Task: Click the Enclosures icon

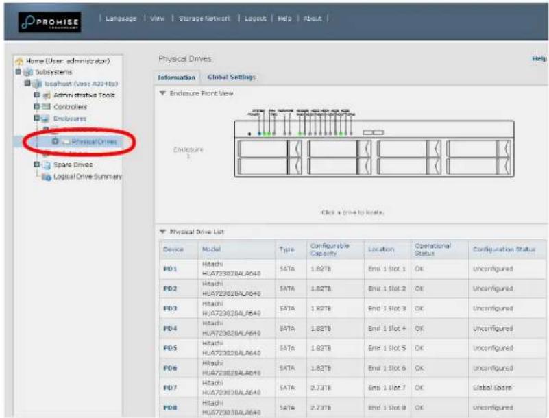Action: pos(45,119)
